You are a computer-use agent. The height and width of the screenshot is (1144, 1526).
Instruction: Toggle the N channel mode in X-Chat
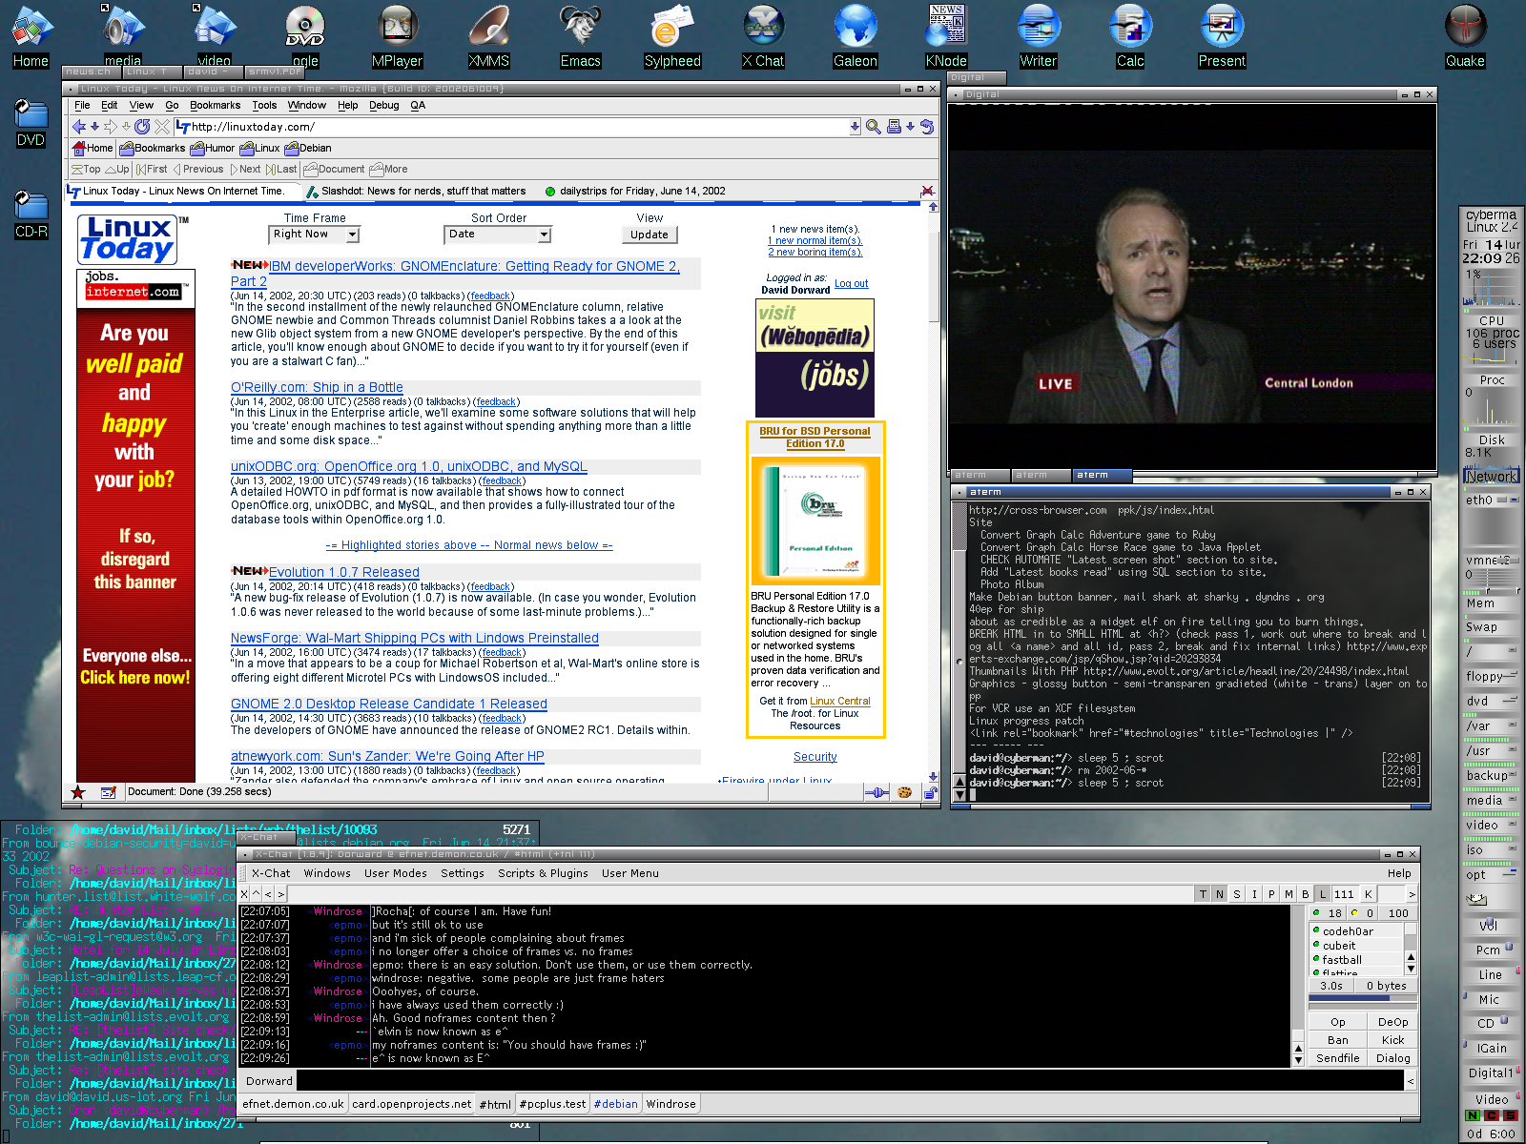click(1220, 894)
